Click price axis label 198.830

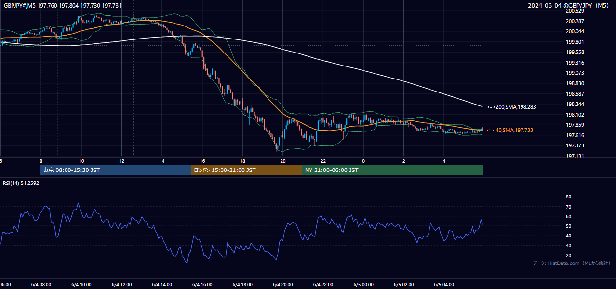click(575, 83)
